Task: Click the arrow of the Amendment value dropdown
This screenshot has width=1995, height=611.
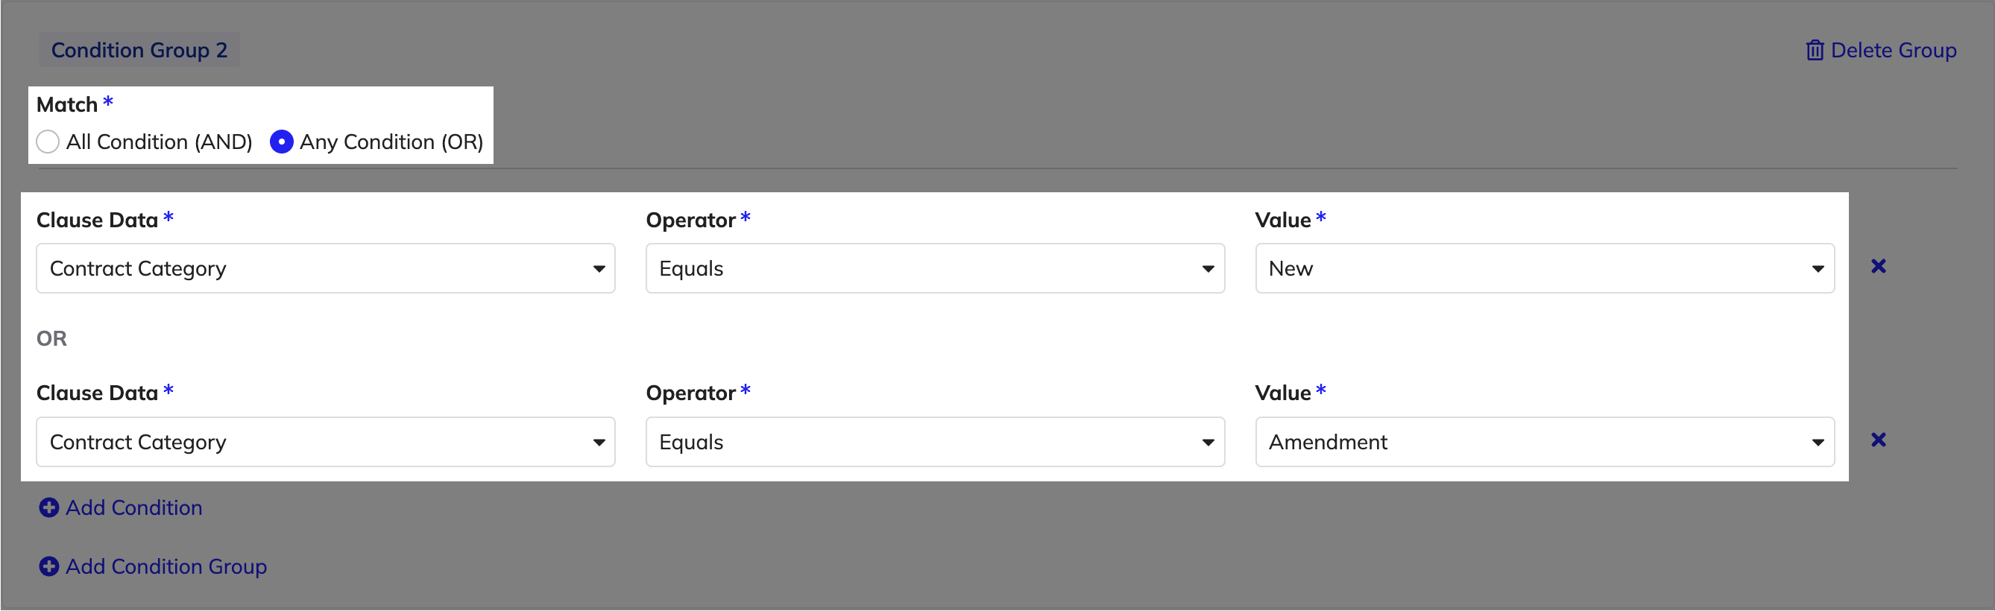Action: pos(1818,442)
